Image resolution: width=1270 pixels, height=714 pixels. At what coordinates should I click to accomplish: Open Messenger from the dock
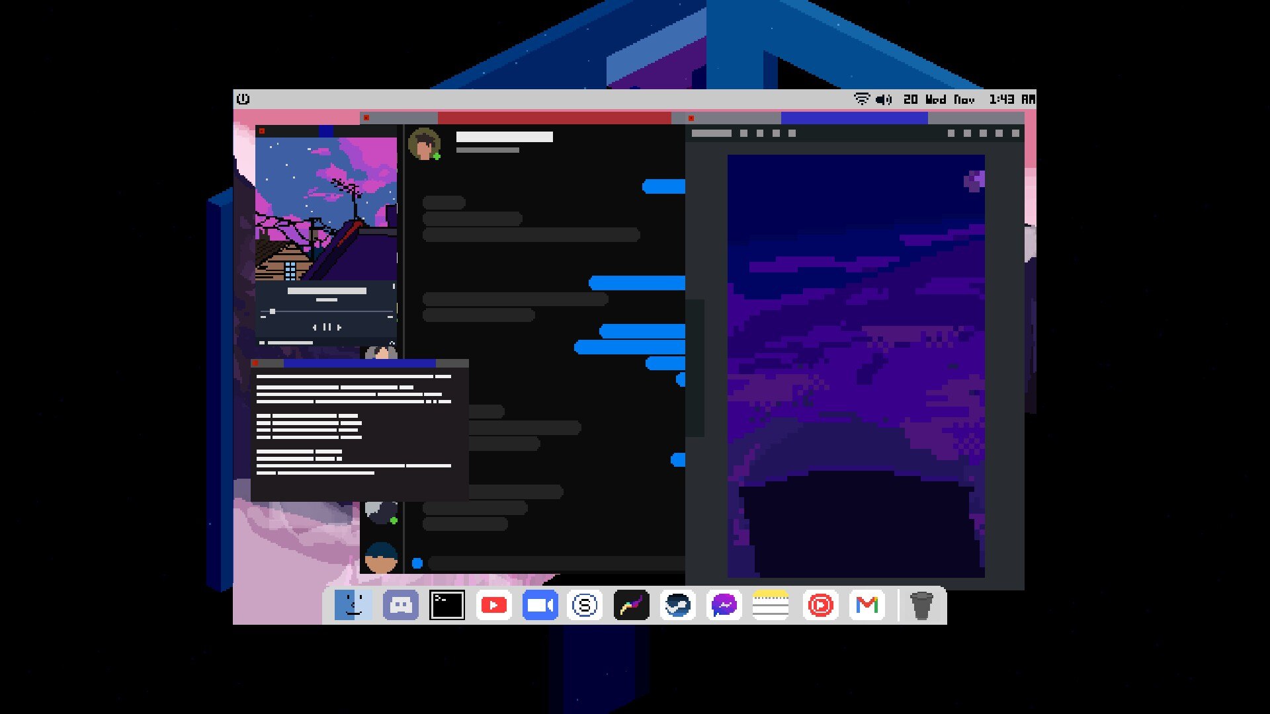pos(724,605)
